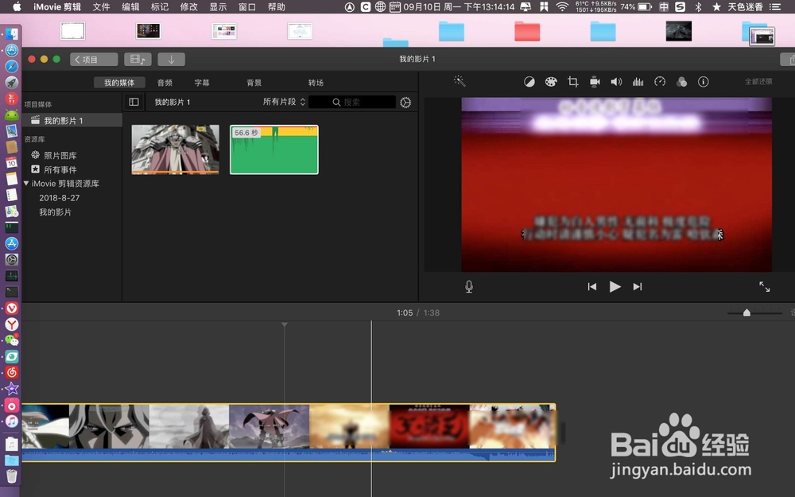Open the clip filter and audio effects tool
The width and height of the screenshot is (795, 497).
(681, 82)
